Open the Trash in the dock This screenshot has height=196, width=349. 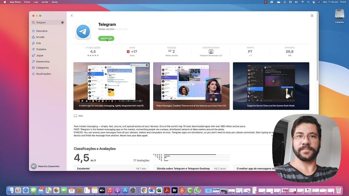[x=339, y=191]
